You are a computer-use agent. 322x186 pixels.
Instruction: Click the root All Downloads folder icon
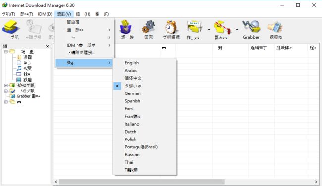coord(12,51)
